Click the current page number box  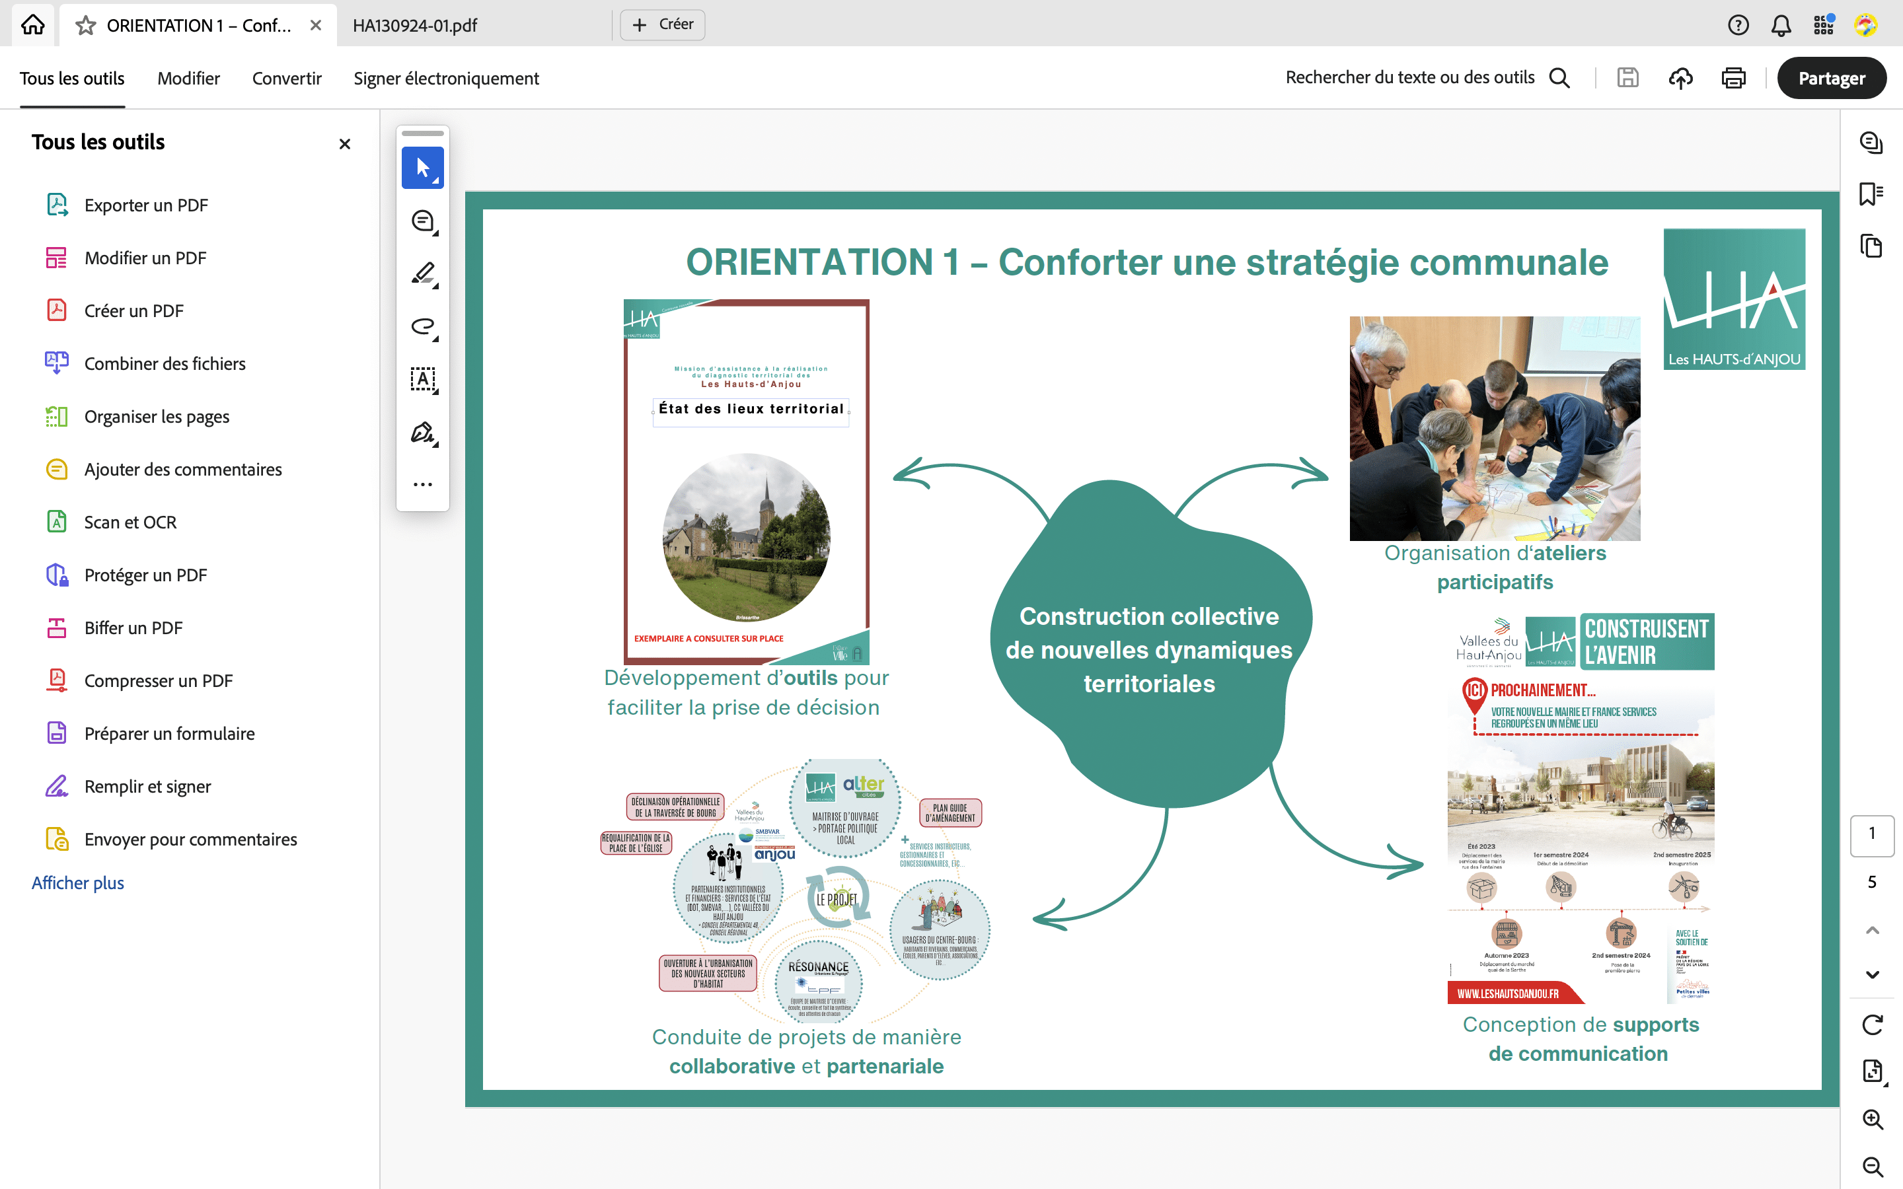(x=1871, y=834)
